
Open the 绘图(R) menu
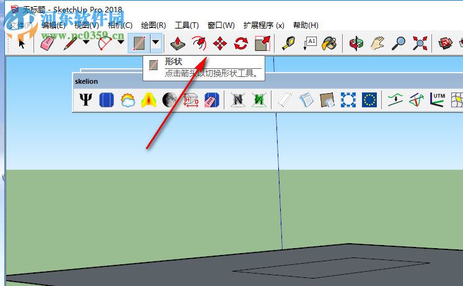(153, 25)
